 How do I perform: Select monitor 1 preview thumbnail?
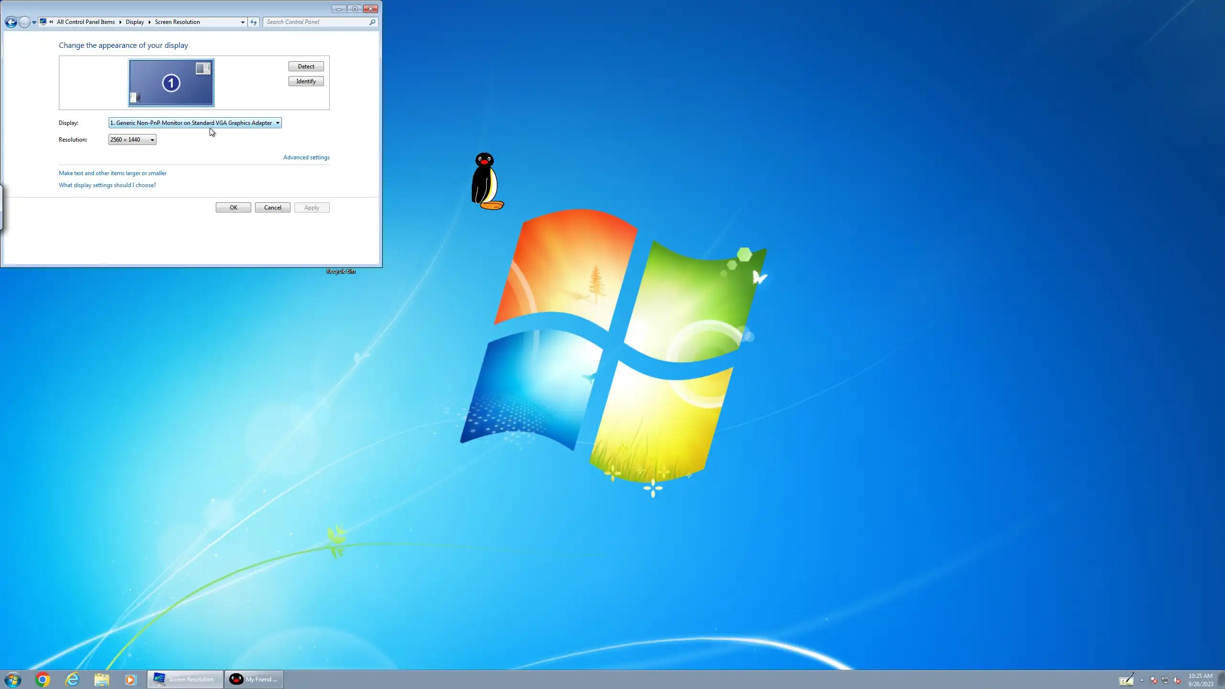click(171, 83)
